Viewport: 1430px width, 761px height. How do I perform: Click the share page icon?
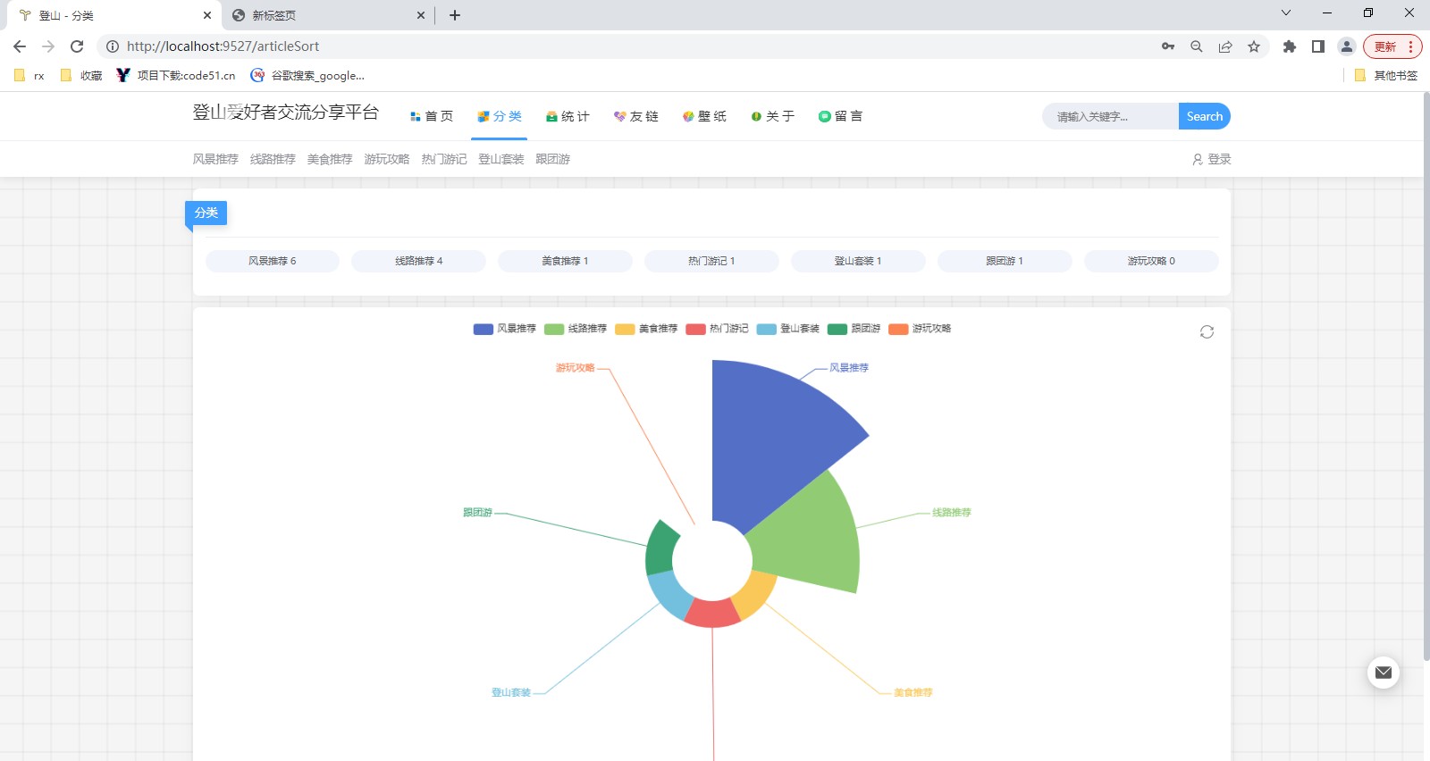1225,46
